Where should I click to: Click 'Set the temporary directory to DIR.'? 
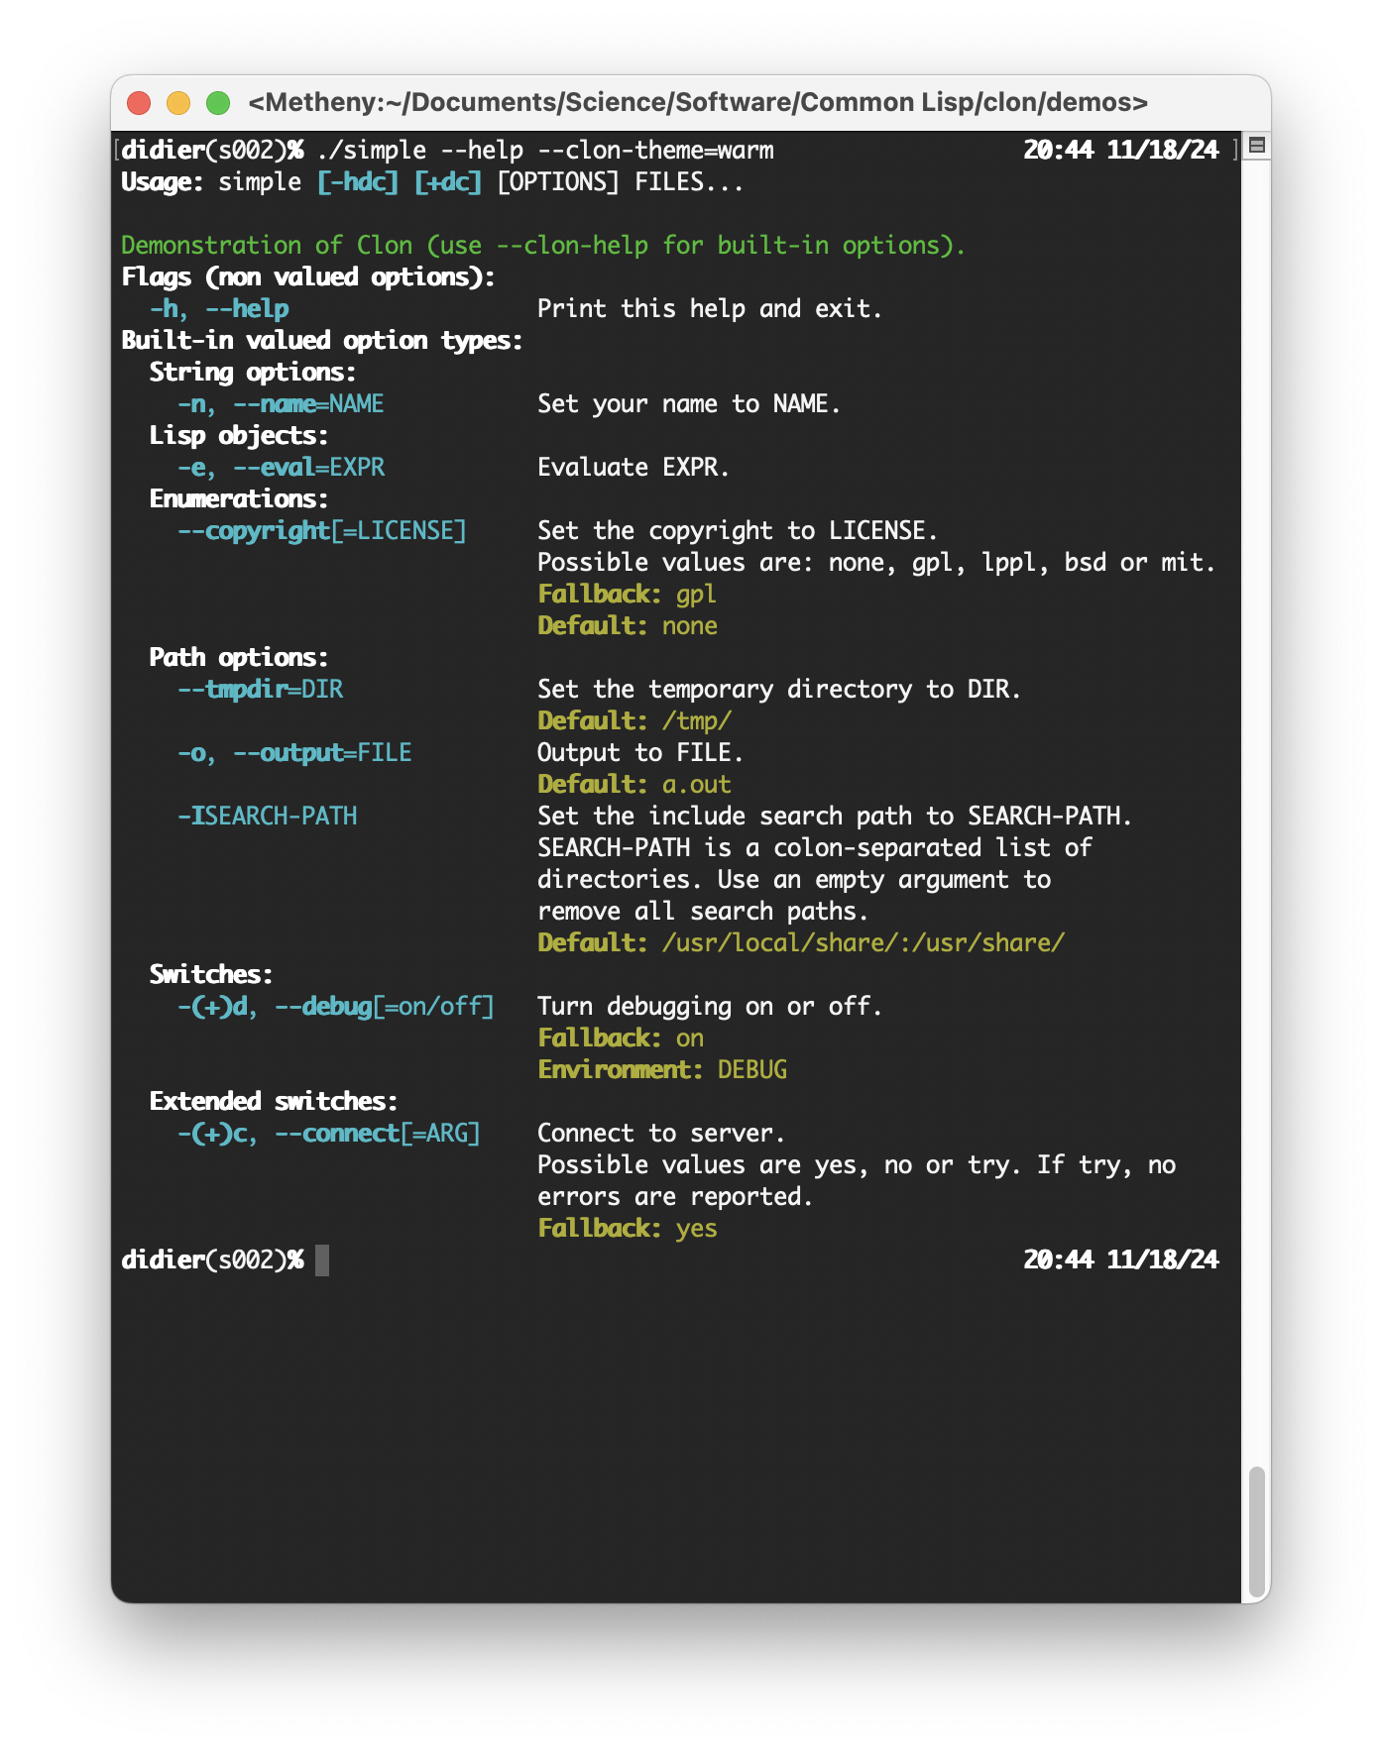779,690
